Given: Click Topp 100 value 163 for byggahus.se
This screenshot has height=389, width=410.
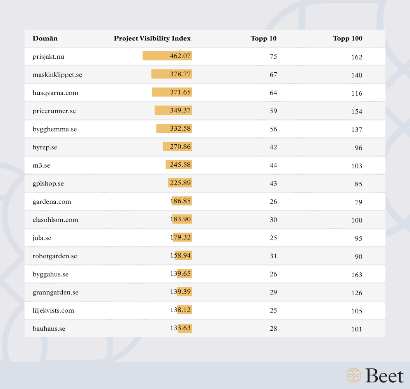Looking at the screenshot, I should [x=357, y=275].
